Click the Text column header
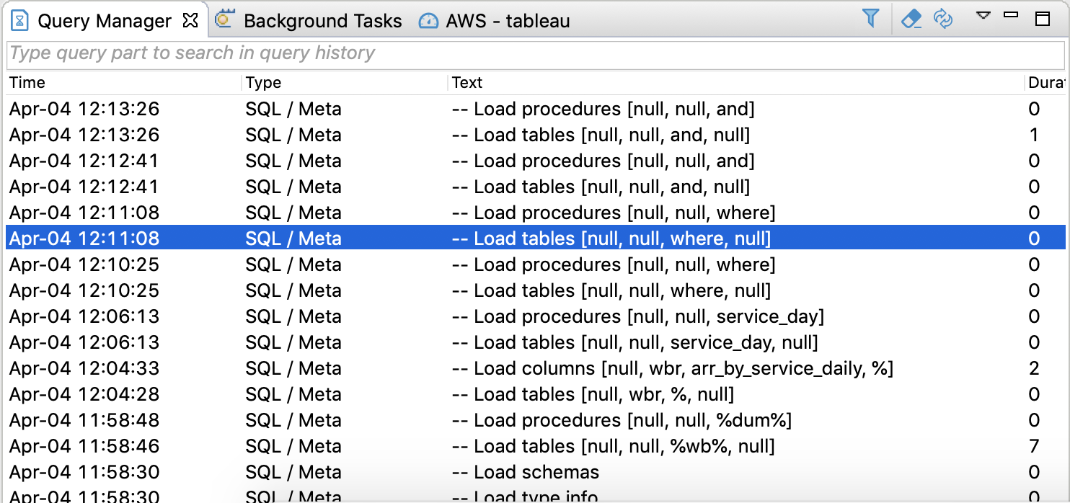Screen dimensions: 1070x503 pyautogui.click(x=467, y=82)
